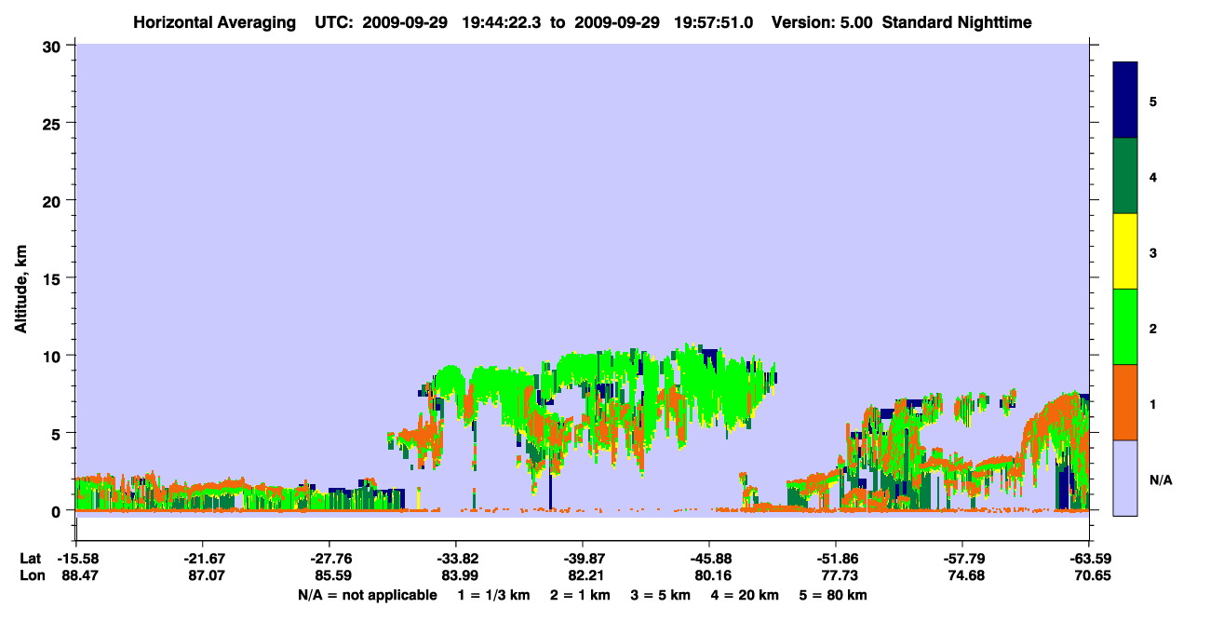This screenshot has width=1210, height=621.
Task: Click the colorbar label '1'
Action: (1153, 404)
